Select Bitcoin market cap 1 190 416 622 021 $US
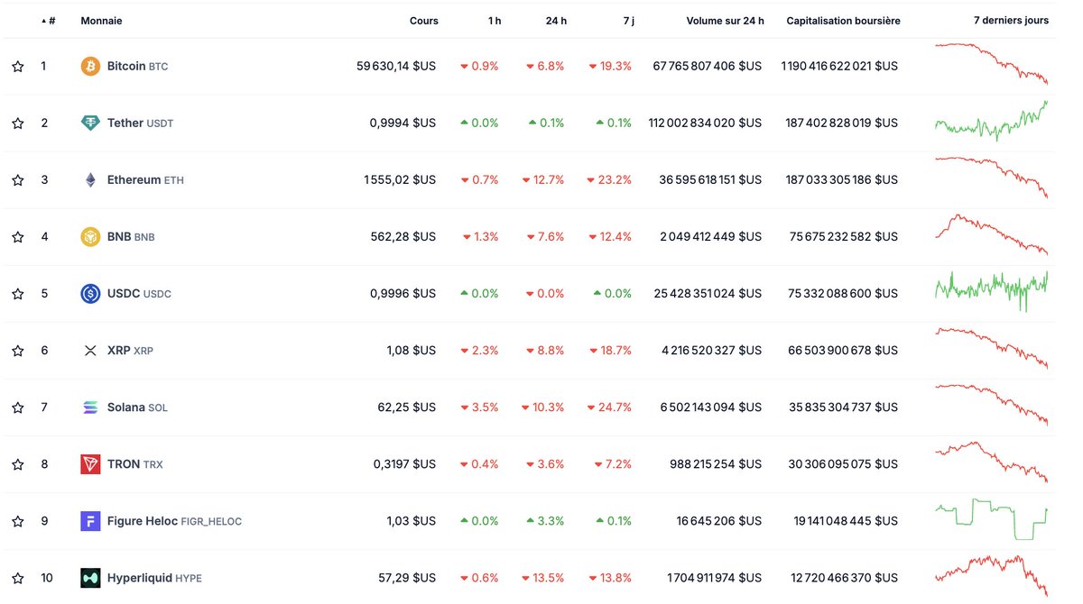The height and width of the screenshot is (604, 1083). [x=840, y=67]
